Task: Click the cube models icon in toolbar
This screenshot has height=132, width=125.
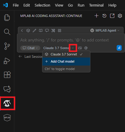Action: 28,30
